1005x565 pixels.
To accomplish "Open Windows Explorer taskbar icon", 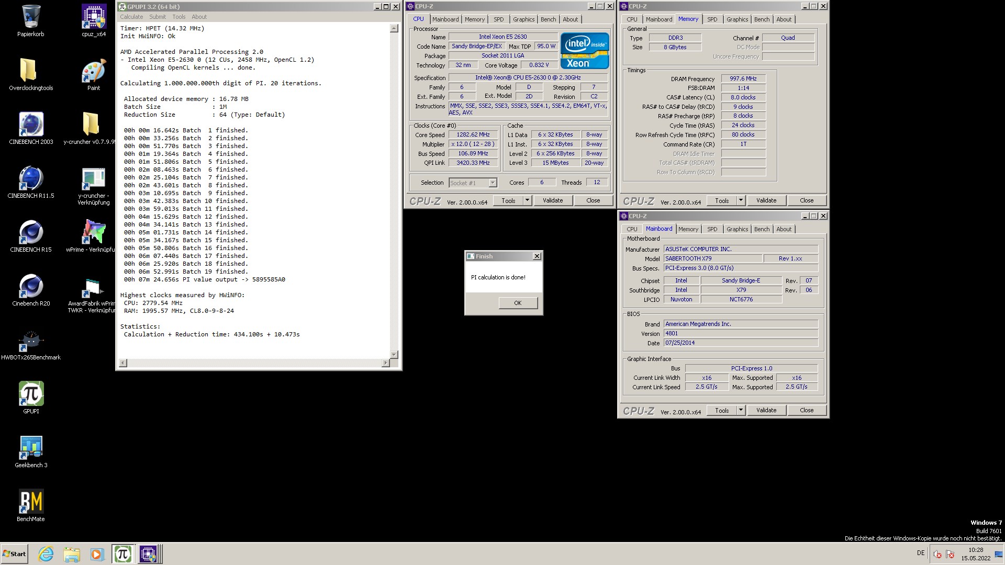I will click(72, 554).
